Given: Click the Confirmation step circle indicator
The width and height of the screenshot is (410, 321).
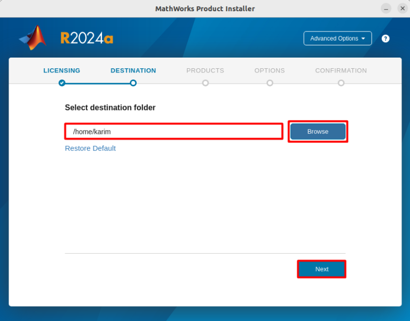Looking at the screenshot, I should [x=341, y=83].
